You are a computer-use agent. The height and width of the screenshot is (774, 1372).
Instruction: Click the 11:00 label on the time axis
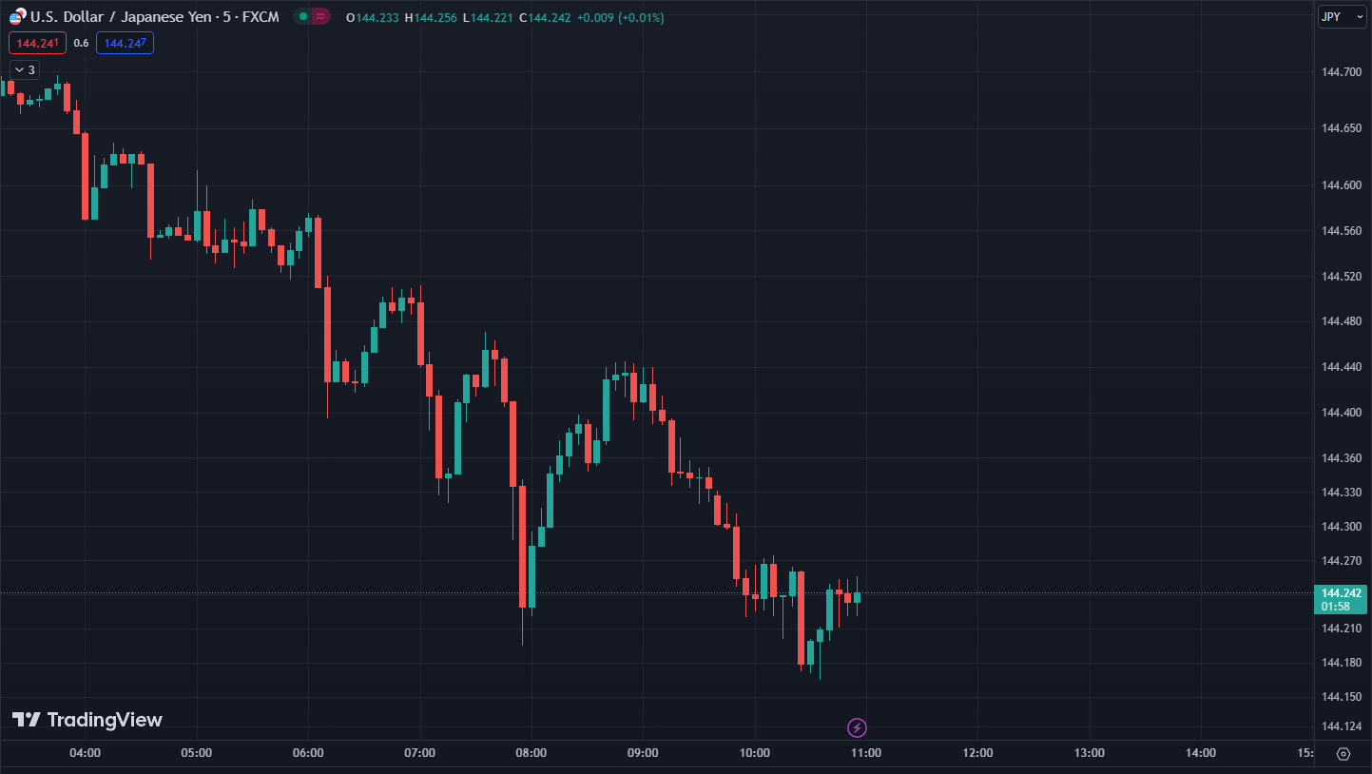866,754
